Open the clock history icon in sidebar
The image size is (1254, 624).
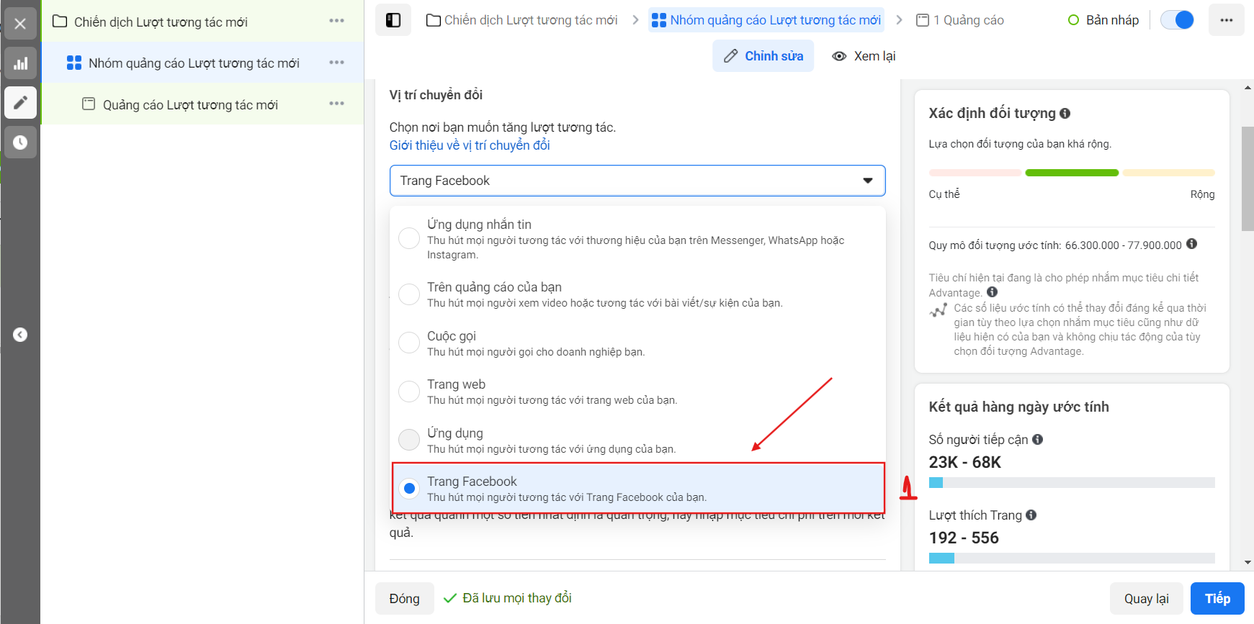coord(20,142)
